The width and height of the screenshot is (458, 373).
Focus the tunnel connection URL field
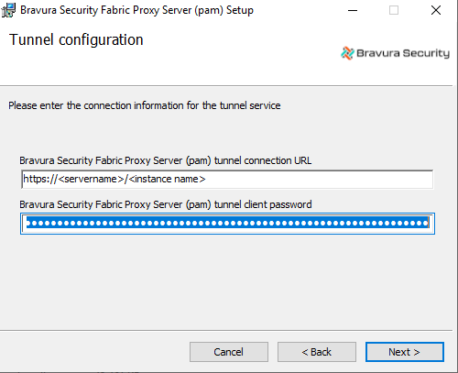point(227,179)
